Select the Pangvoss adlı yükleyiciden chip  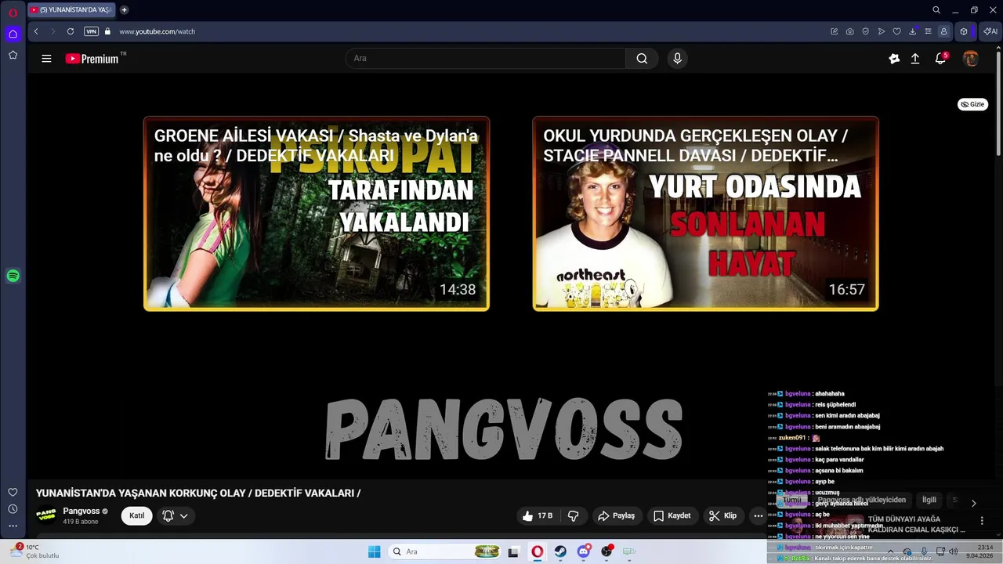(x=862, y=500)
